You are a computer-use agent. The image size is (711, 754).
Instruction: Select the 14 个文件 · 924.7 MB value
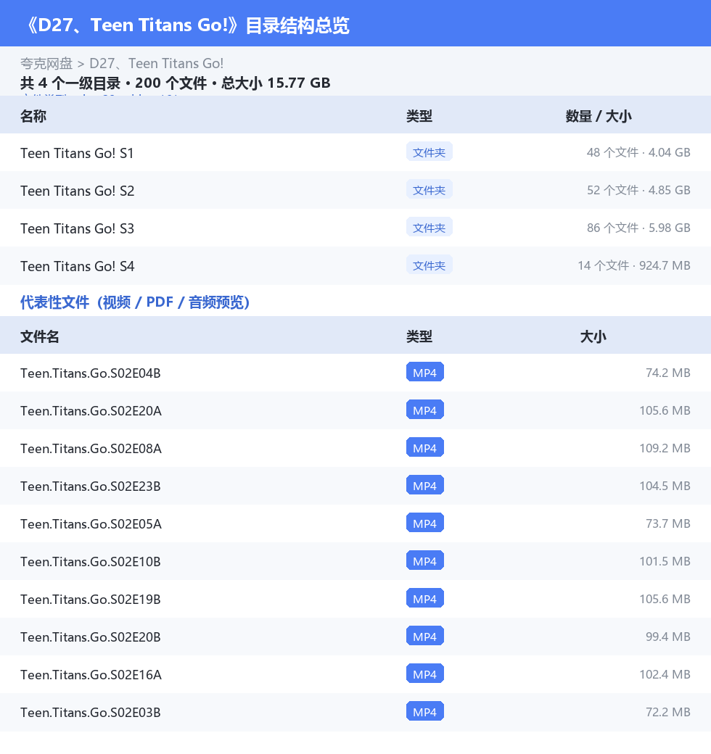click(x=634, y=265)
